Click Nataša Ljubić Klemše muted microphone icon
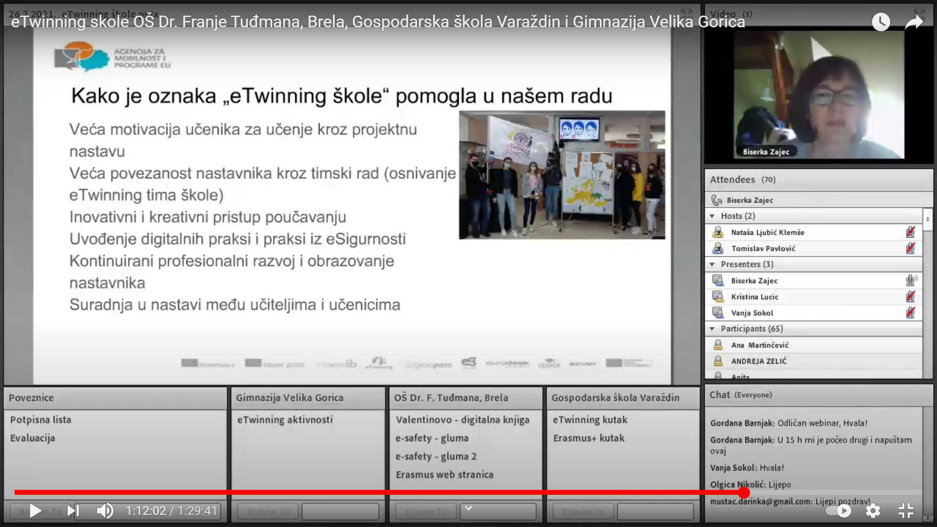 tap(910, 232)
